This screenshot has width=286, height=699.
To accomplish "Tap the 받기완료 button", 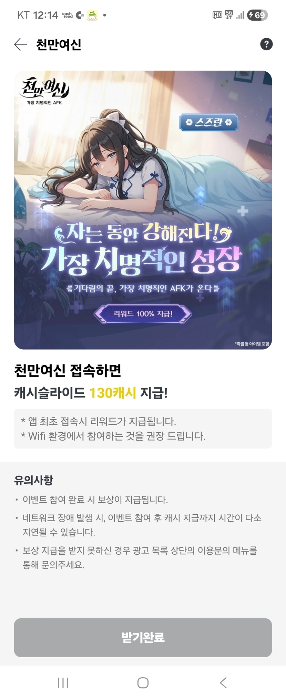I will pos(143,637).
